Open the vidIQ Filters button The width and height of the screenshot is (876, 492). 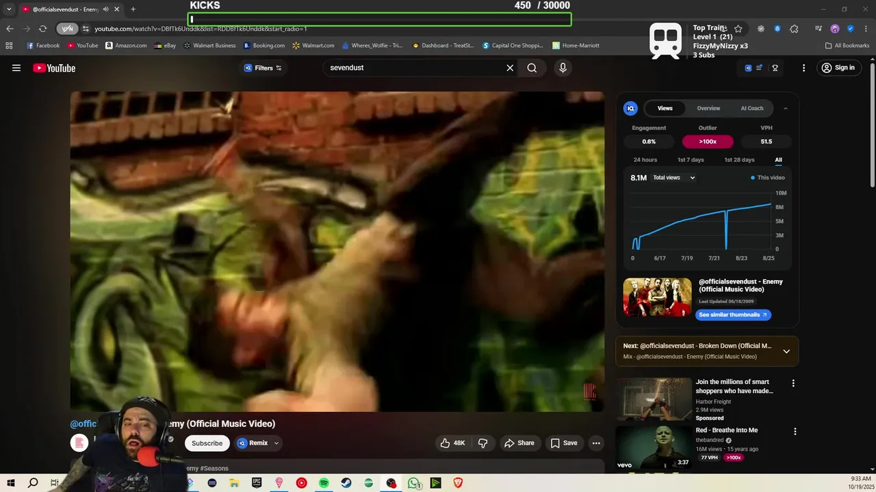pyautogui.click(x=263, y=68)
